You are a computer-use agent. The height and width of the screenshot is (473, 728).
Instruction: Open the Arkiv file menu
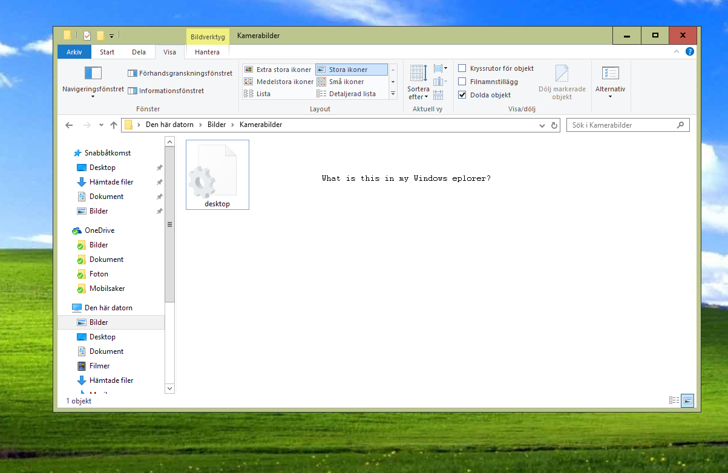[74, 52]
